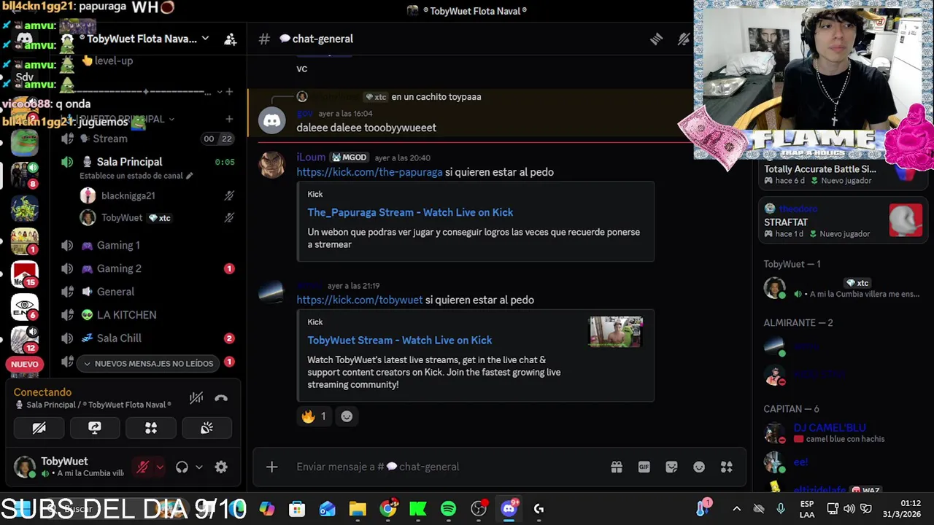Open TobyWuet Stream embed title
Viewport: 934px width, 525px height.
[400, 341]
